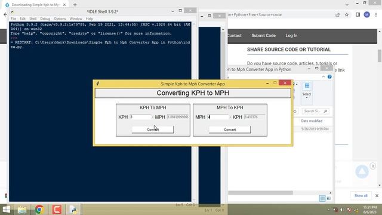Viewport: 382px width, 215px height.
Task: Open the Help icon in File Explorer
Action: 329,77
